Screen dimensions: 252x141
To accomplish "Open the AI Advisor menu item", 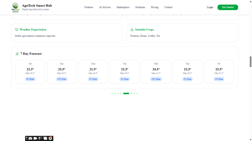I will tap(105, 7).
